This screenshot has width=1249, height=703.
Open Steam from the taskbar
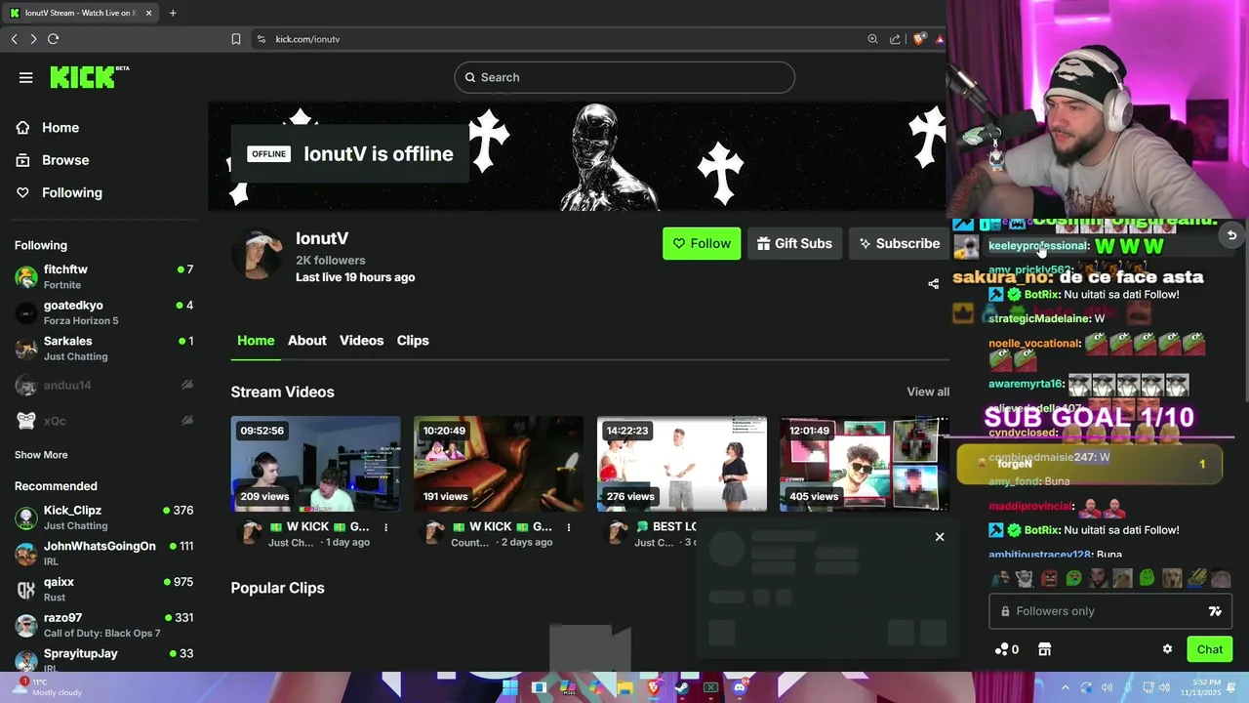682,687
